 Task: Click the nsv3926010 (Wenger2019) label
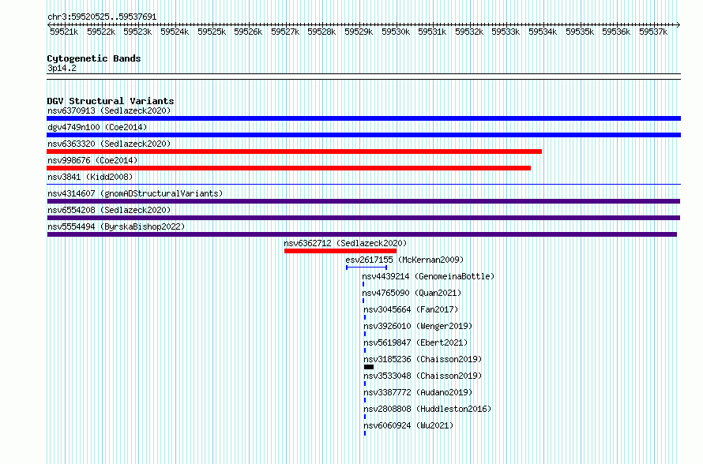[x=418, y=326]
